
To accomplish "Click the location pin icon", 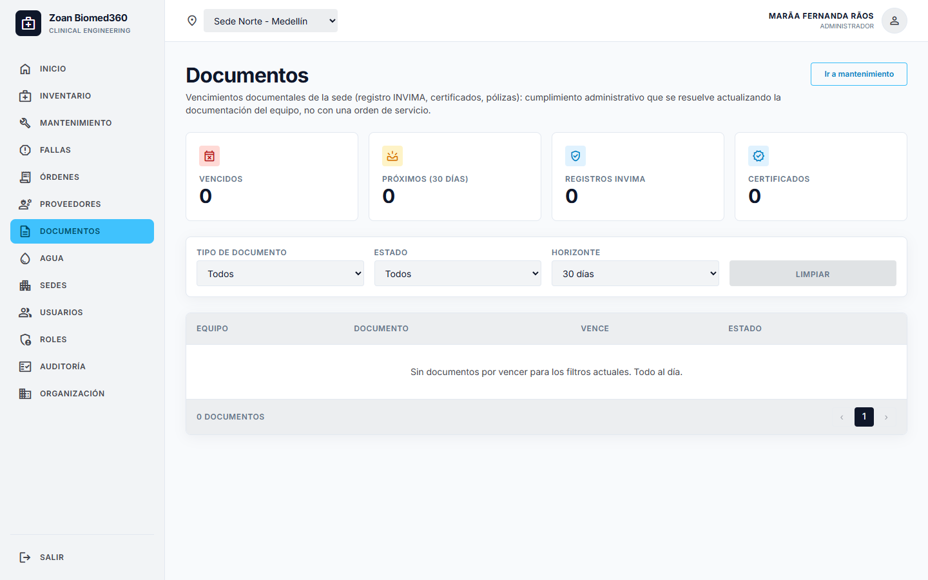I will click(x=192, y=21).
